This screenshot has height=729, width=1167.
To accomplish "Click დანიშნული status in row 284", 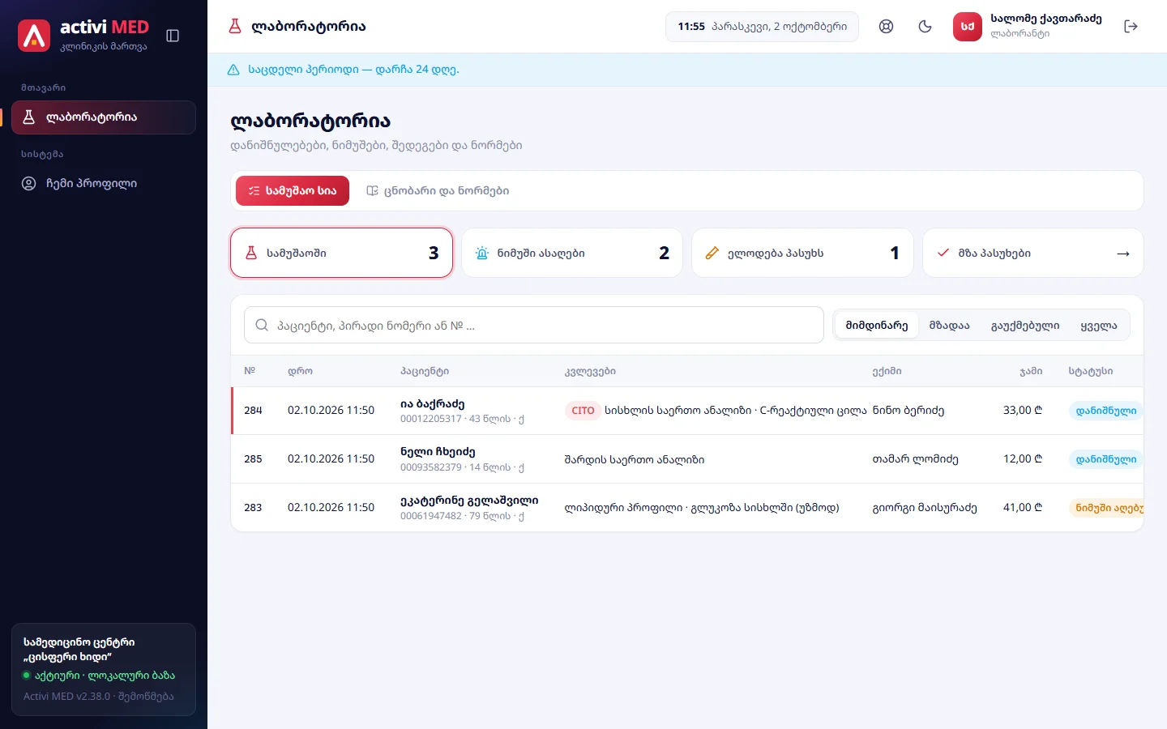I will point(1106,411).
